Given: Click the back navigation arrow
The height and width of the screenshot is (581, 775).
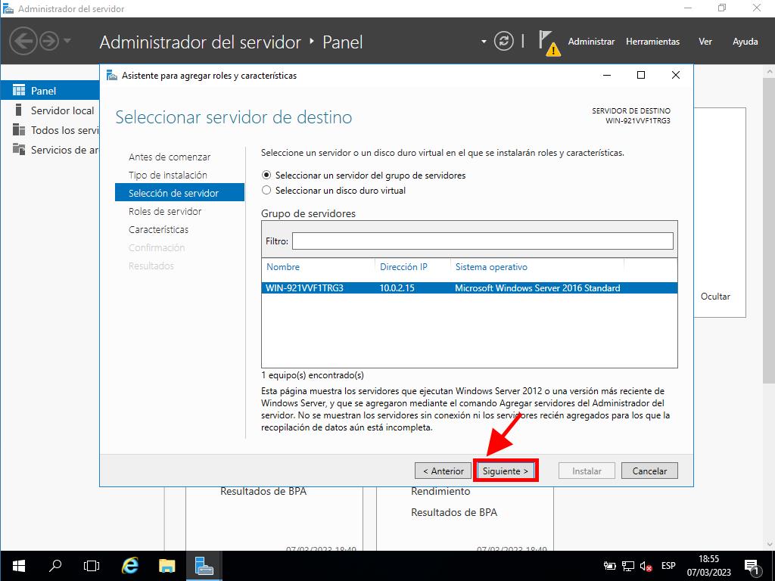Looking at the screenshot, I should point(23,42).
